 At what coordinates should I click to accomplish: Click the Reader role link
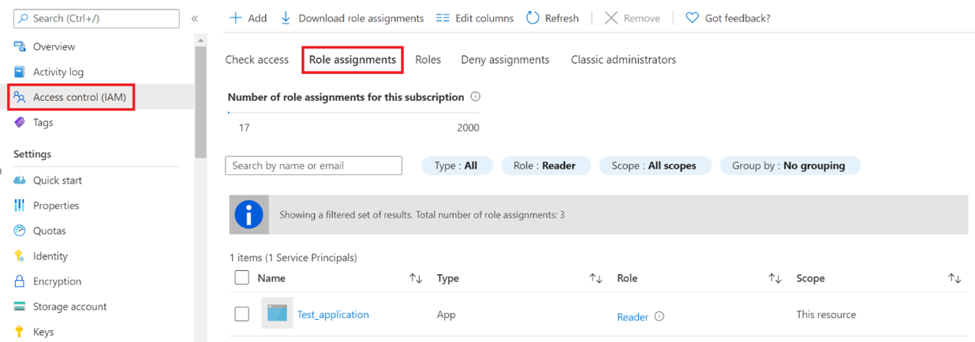pos(632,317)
